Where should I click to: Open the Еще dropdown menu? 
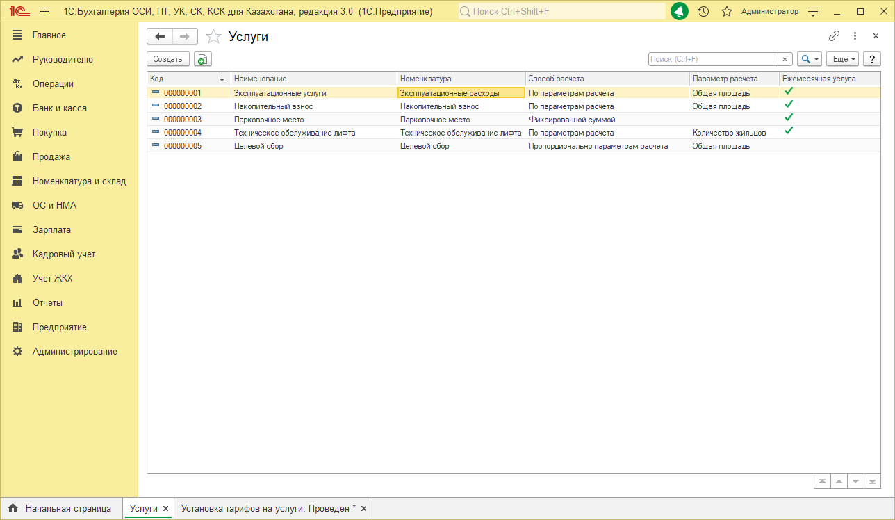coord(843,59)
